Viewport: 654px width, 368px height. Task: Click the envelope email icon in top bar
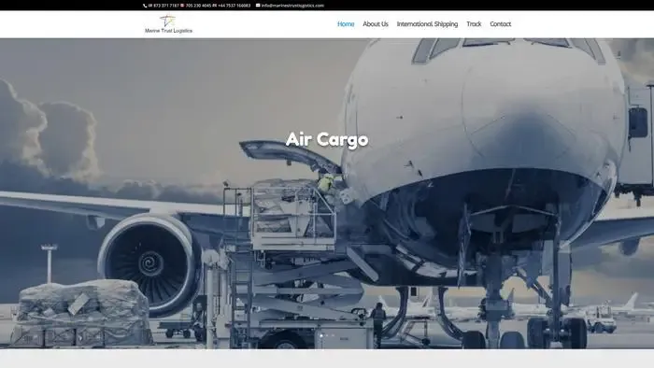tap(258, 6)
